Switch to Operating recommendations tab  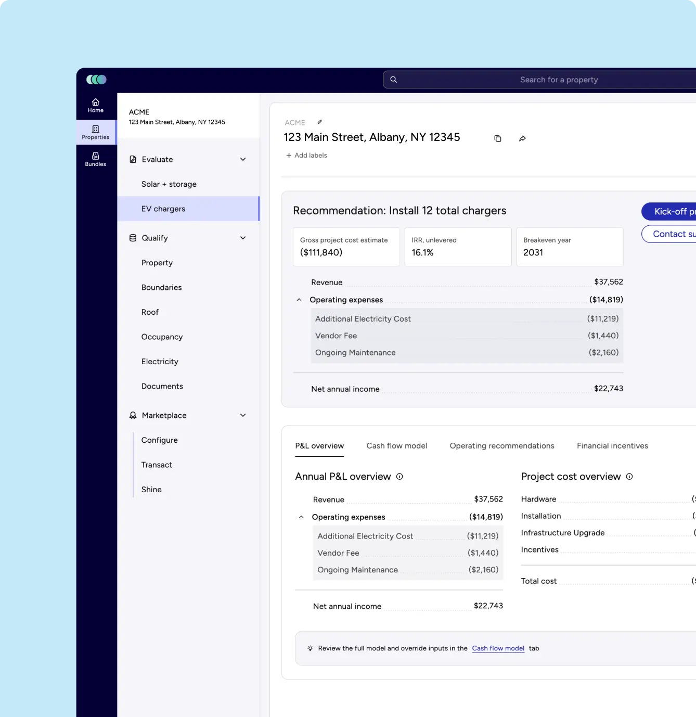(502, 446)
